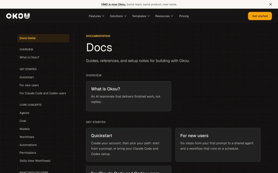Click the GET STARTED sidebar section header

pos(28,69)
